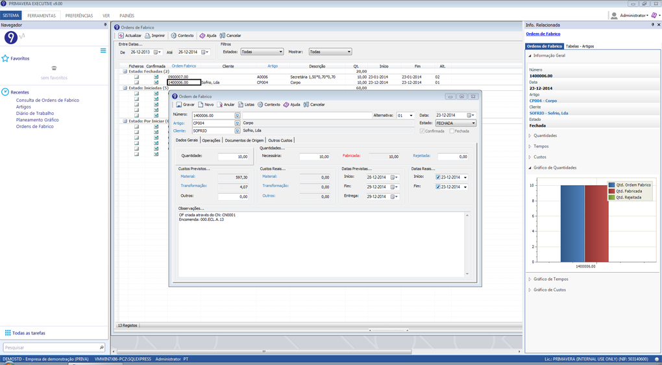Screen dimensions: 662x365
Task: Open the Navegador hamburger menu icon
Action: coord(103,51)
